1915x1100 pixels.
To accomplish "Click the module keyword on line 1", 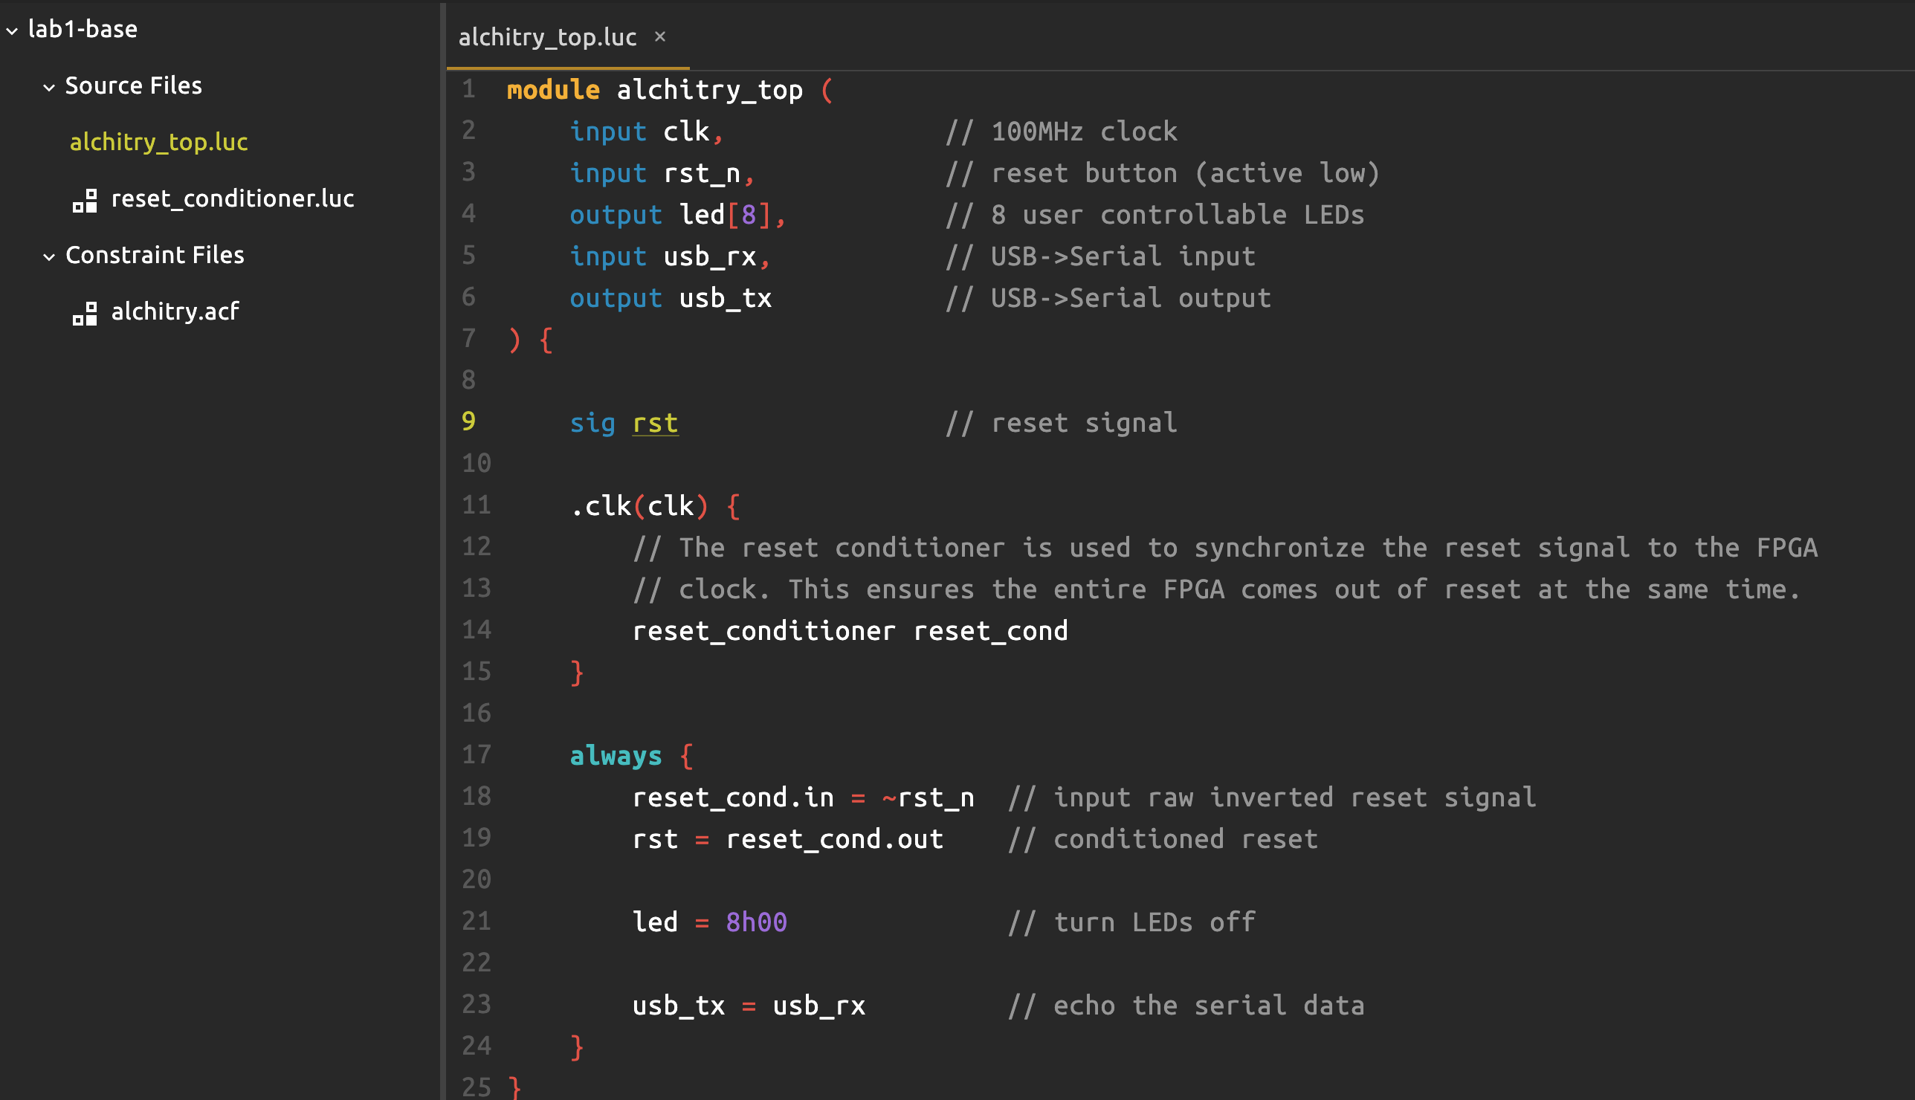I will click(x=552, y=90).
